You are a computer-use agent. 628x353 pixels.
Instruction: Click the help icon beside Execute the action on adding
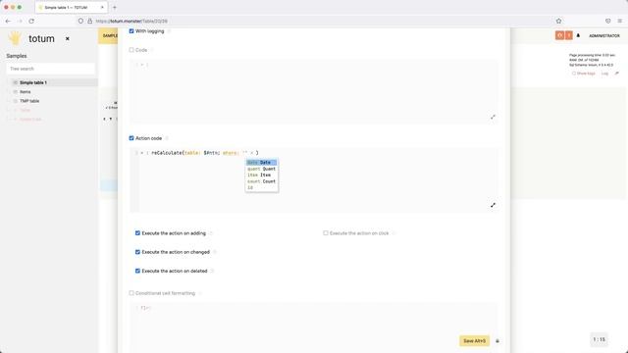(211, 233)
